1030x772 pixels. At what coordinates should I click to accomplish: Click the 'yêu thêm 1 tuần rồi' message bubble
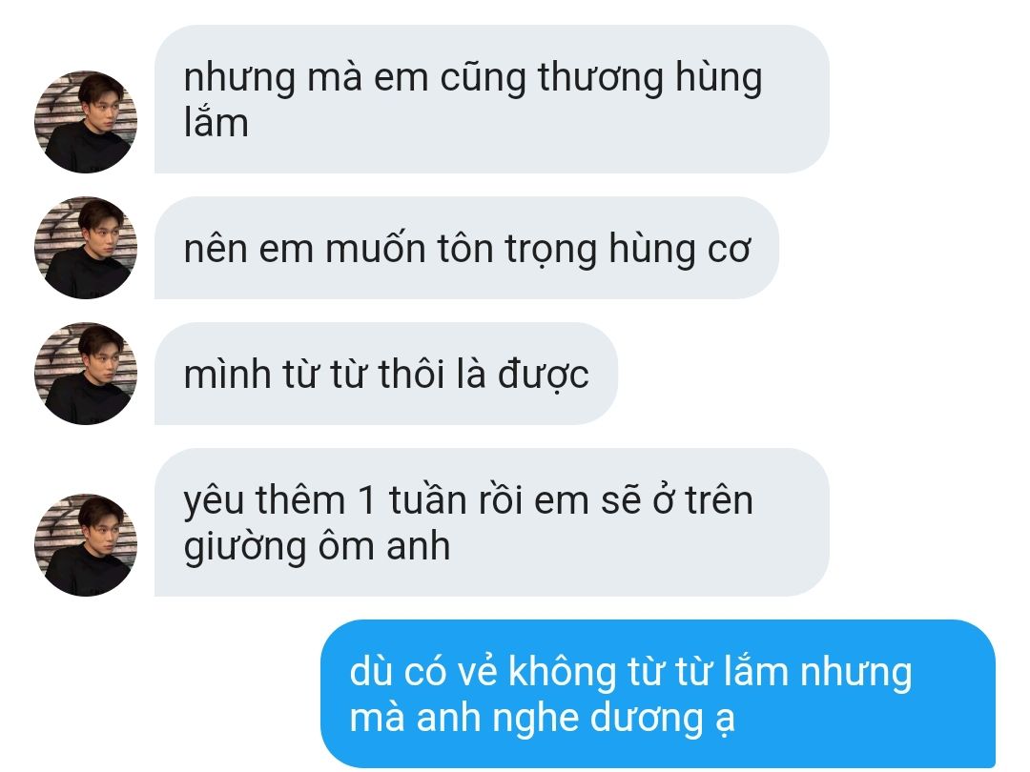click(491, 522)
